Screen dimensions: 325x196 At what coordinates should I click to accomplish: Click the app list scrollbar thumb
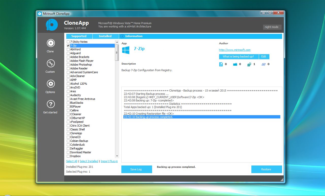[117, 53]
